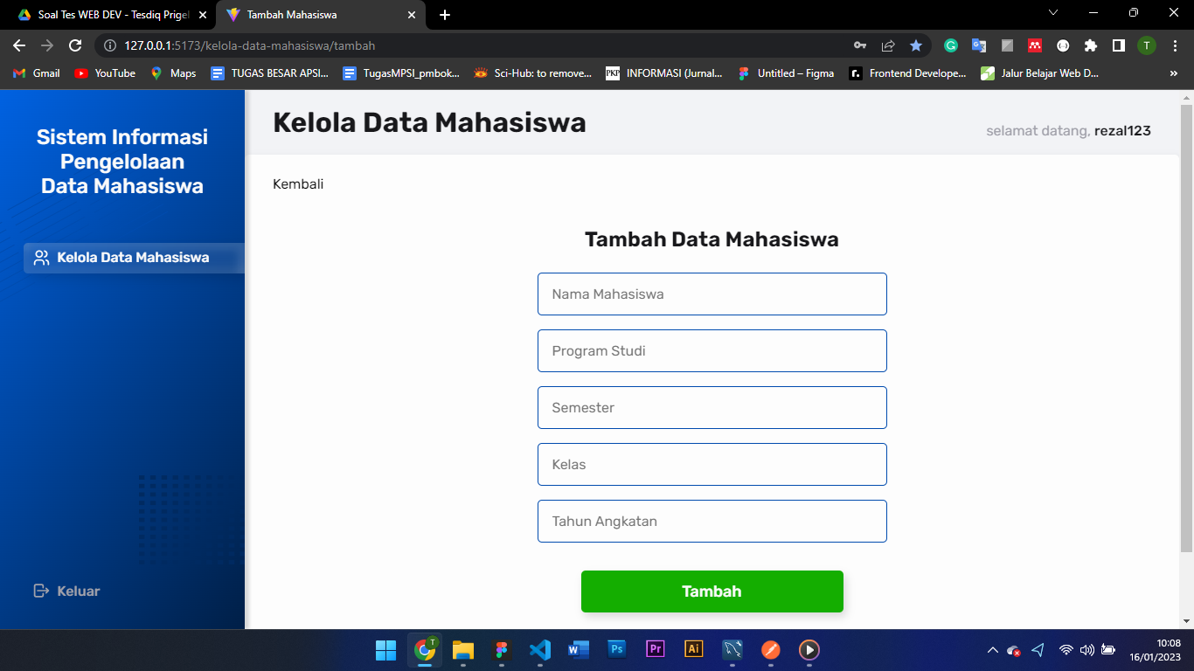The width and height of the screenshot is (1194, 671).
Task: Click the password key icon in the address bar
Action: coord(859,45)
